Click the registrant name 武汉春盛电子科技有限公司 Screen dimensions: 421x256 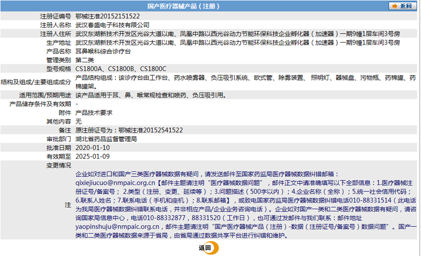click(112, 25)
